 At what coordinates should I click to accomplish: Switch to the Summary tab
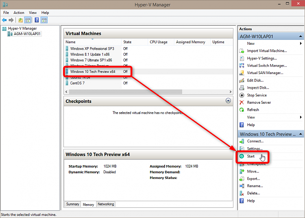[72, 204]
